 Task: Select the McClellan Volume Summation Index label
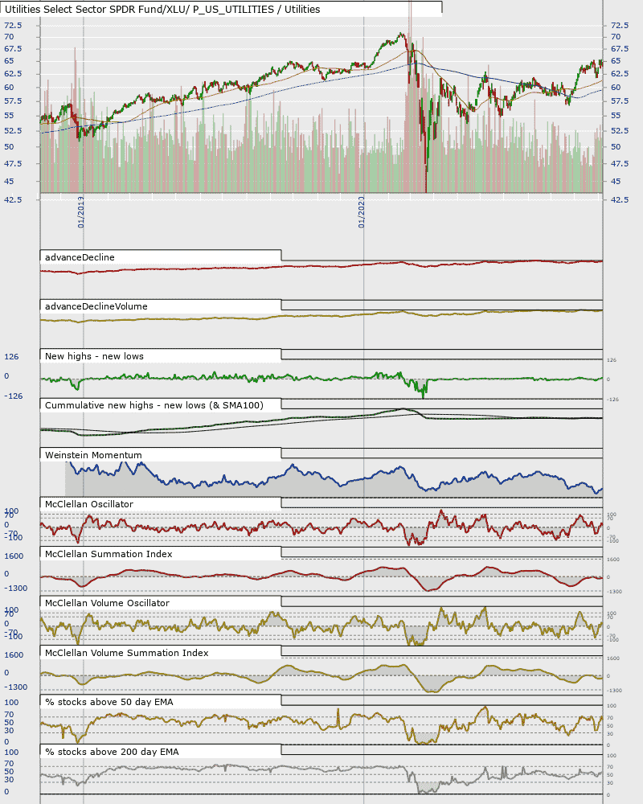pos(127,653)
